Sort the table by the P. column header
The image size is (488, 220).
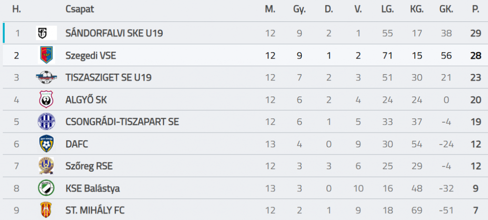[475, 10]
